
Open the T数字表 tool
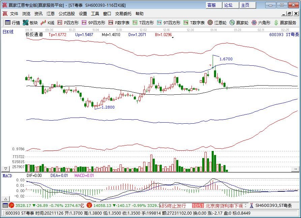(194, 23)
